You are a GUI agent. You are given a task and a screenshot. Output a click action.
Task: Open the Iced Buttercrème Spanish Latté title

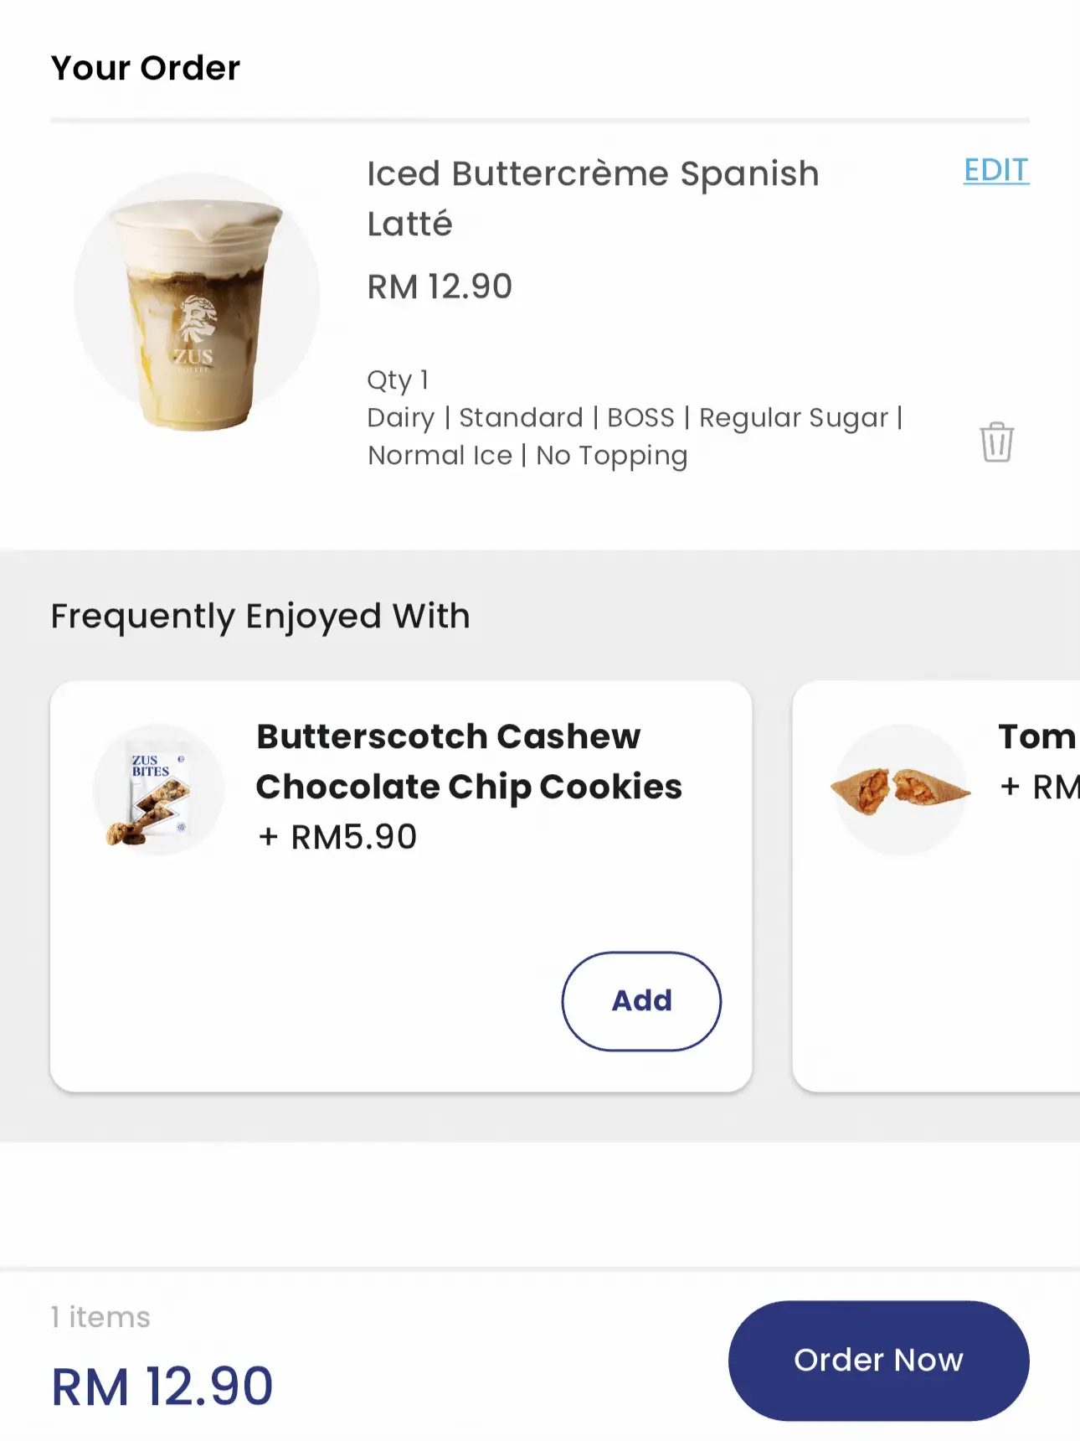[593, 199]
